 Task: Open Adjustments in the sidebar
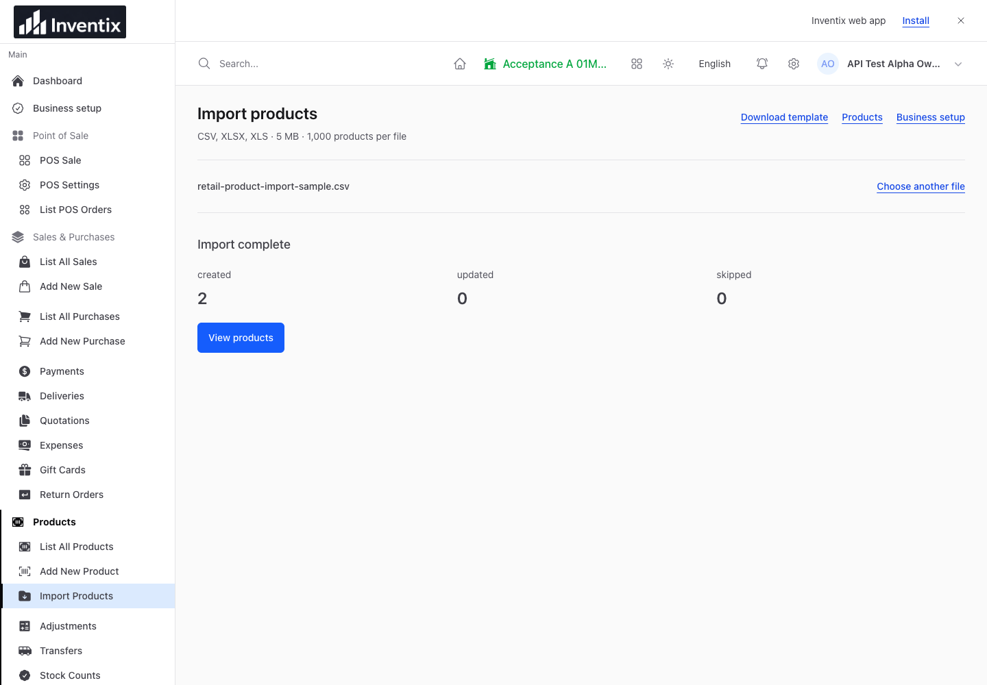tap(88, 626)
